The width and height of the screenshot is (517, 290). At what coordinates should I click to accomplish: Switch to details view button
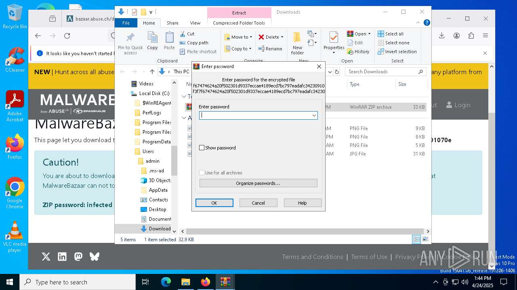[x=416, y=240]
